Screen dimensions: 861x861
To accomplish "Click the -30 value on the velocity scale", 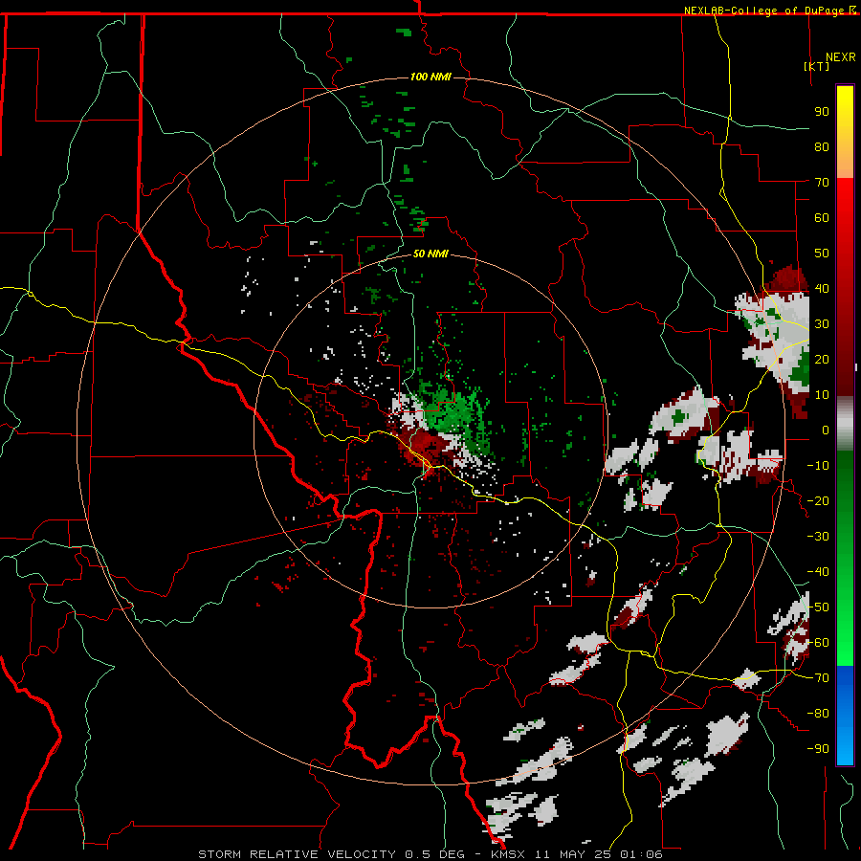I will click(x=818, y=537).
